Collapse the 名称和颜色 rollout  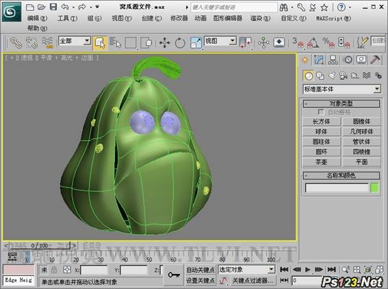tap(341, 176)
